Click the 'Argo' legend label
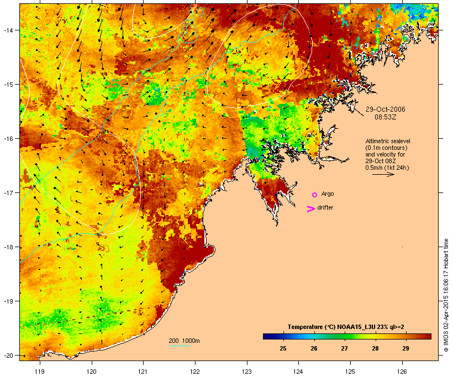The width and height of the screenshot is (453, 376). [328, 194]
